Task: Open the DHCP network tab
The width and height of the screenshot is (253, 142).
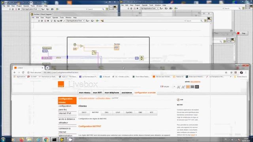Action: click(84, 112)
